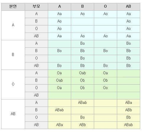Click the ABb cell under column B
The image size is (142, 132).
82,125
